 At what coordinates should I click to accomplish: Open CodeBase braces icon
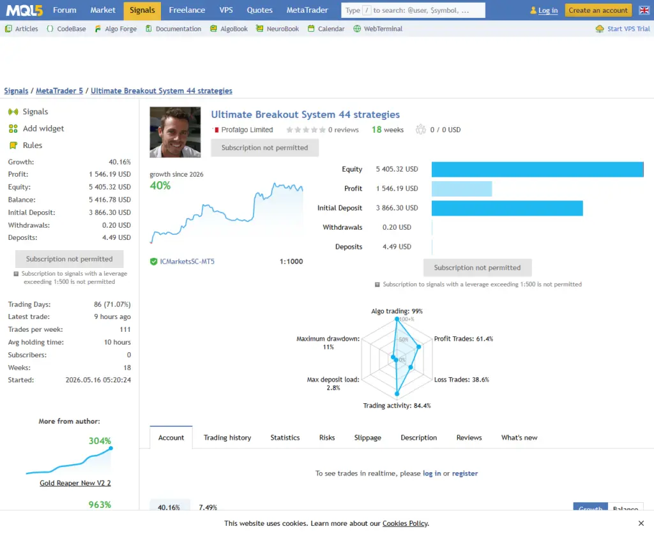(50, 29)
